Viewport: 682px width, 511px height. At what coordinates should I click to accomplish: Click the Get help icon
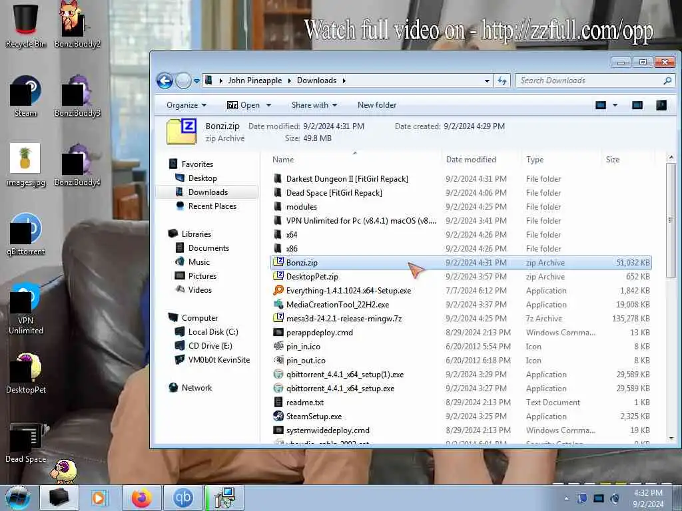[661, 105]
